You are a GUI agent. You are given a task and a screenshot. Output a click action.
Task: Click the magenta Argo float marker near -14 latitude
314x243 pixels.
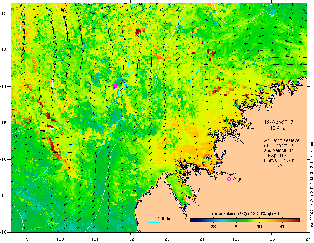(x=116, y=86)
